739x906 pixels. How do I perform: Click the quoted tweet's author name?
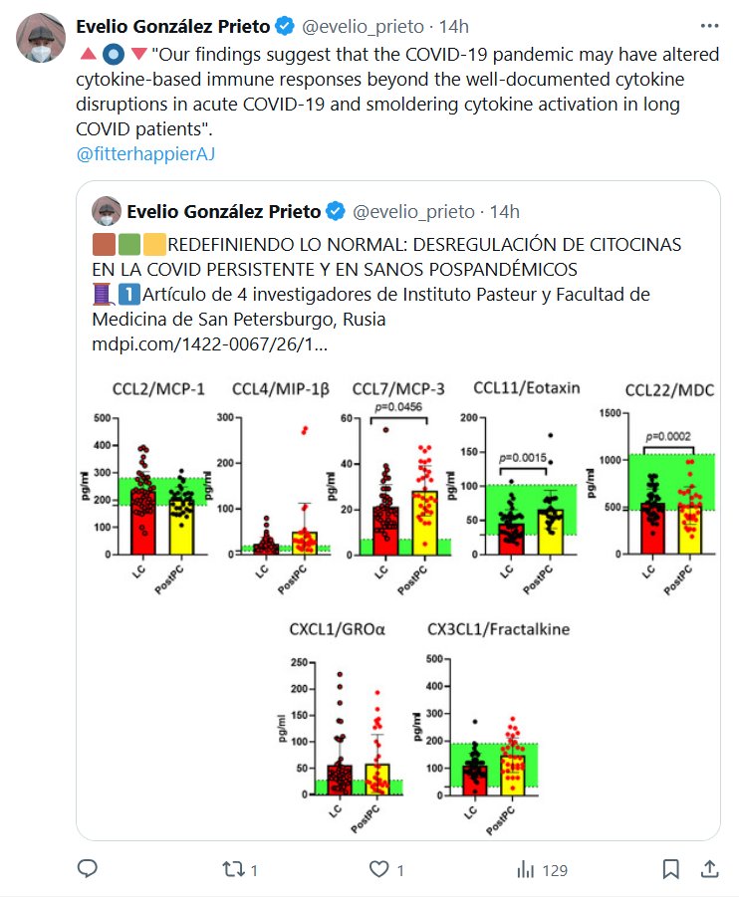point(223,211)
